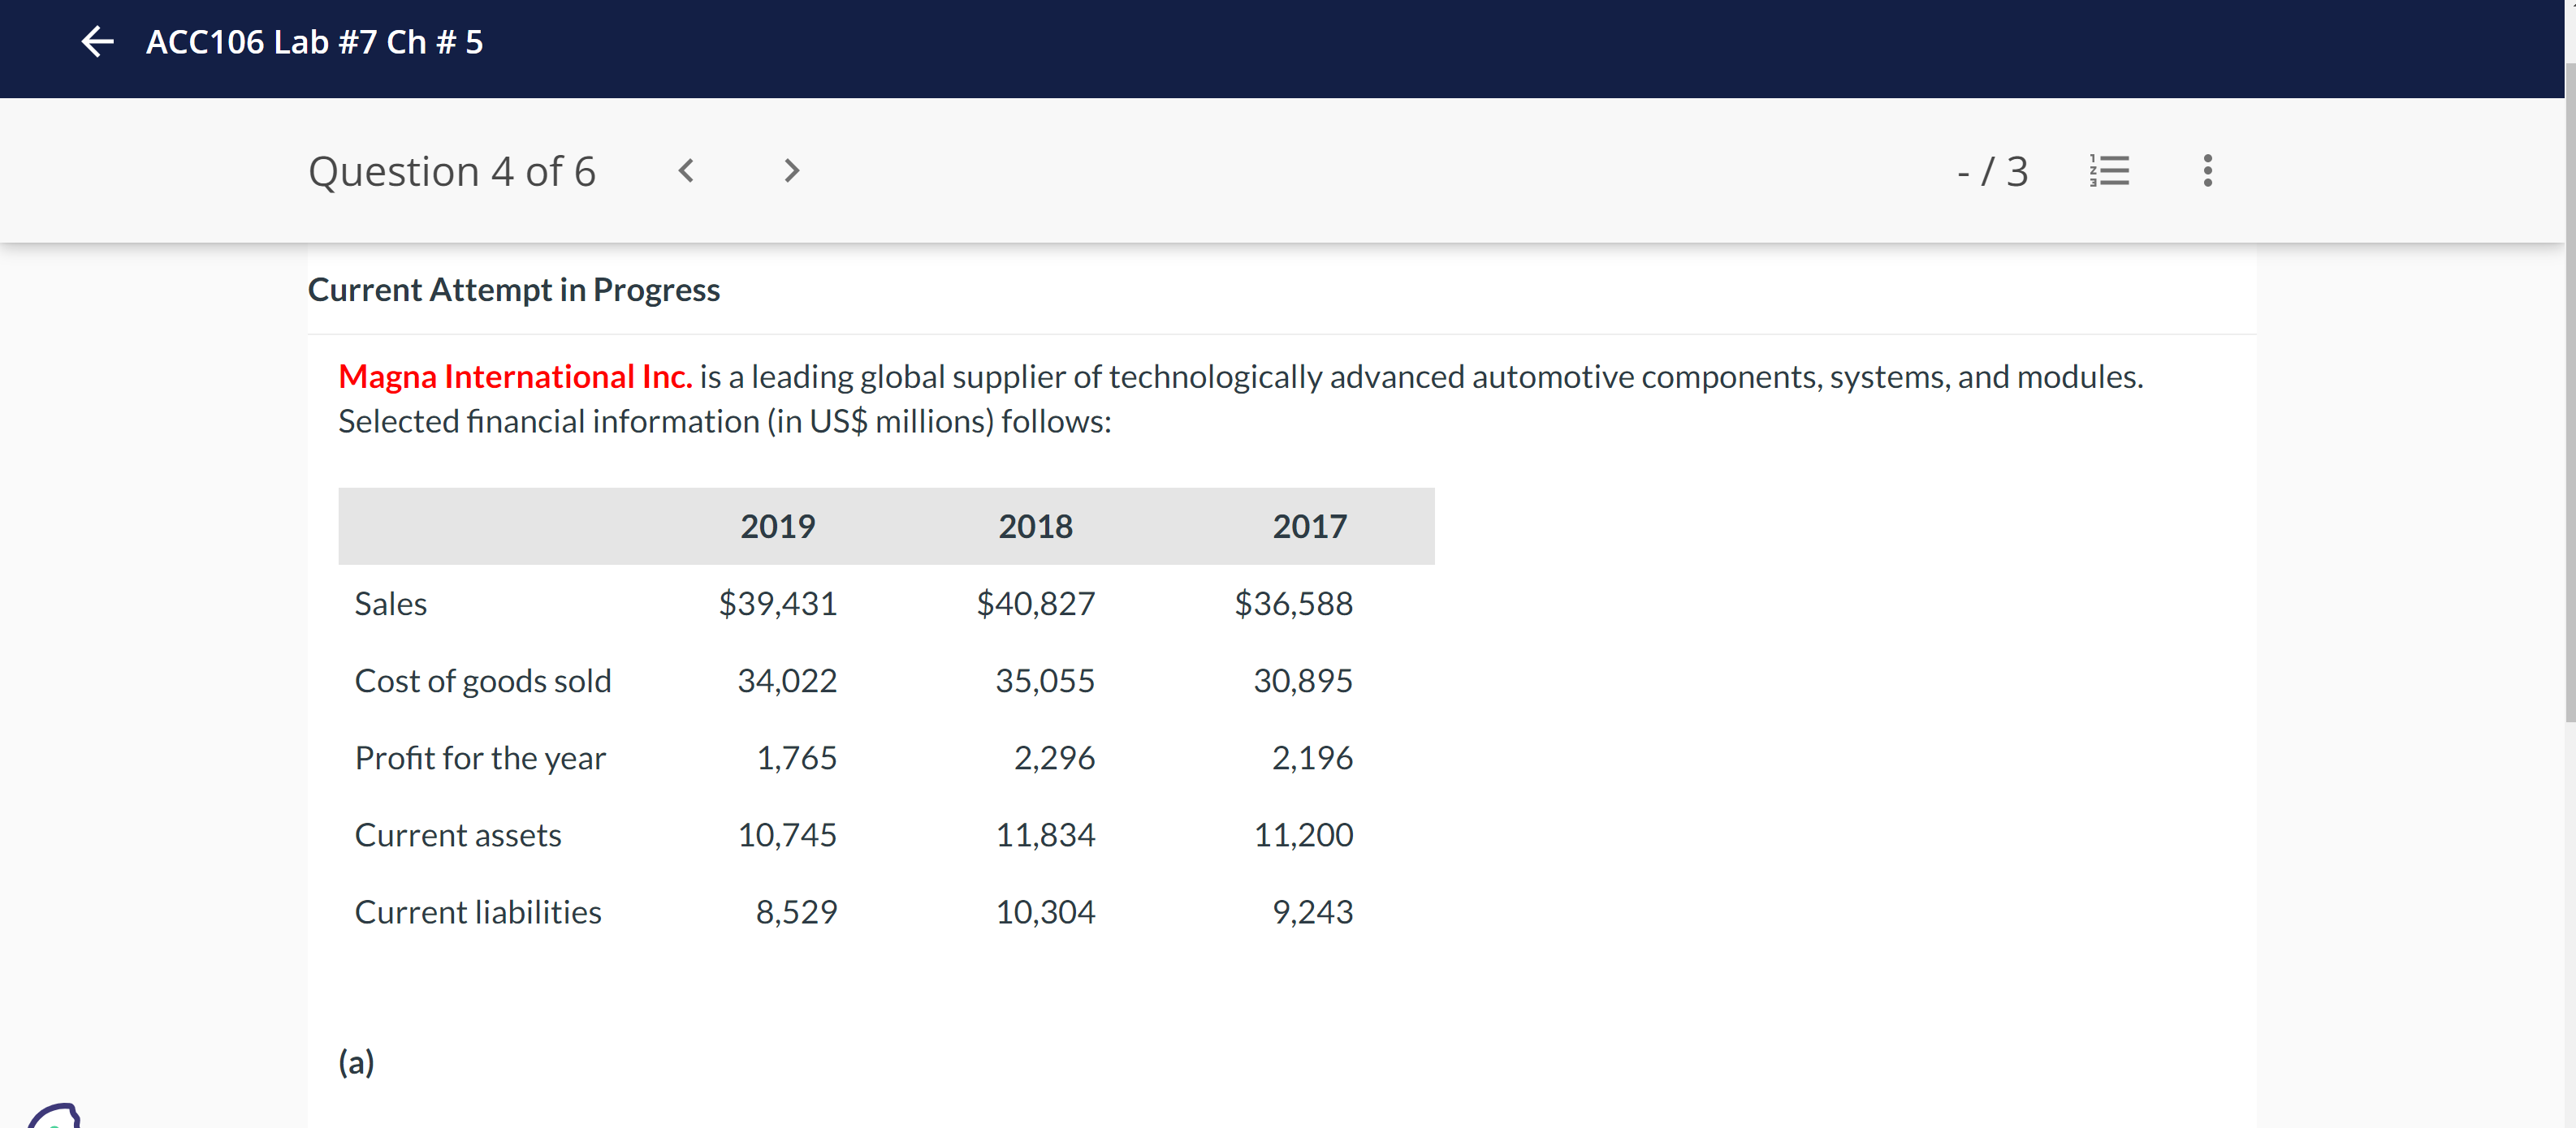Click the profit value 2,196
2576x1128 pixels.
[1312, 758]
